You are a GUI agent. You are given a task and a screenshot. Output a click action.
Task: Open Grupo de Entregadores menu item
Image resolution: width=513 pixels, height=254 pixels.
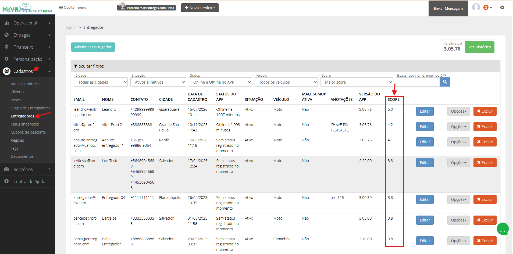pyautogui.click(x=31, y=108)
